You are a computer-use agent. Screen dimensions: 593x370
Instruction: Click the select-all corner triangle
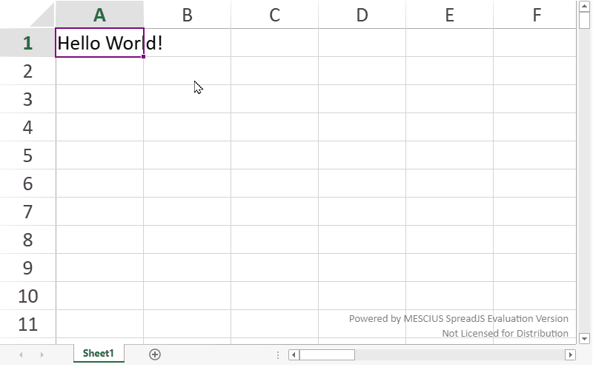tap(27, 14)
